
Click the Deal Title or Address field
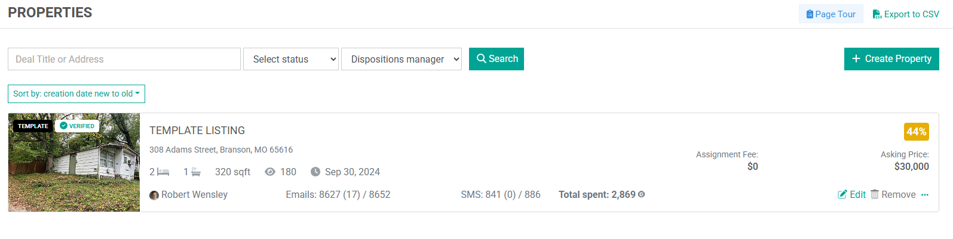pyautogui.click(x=124, y=59)
